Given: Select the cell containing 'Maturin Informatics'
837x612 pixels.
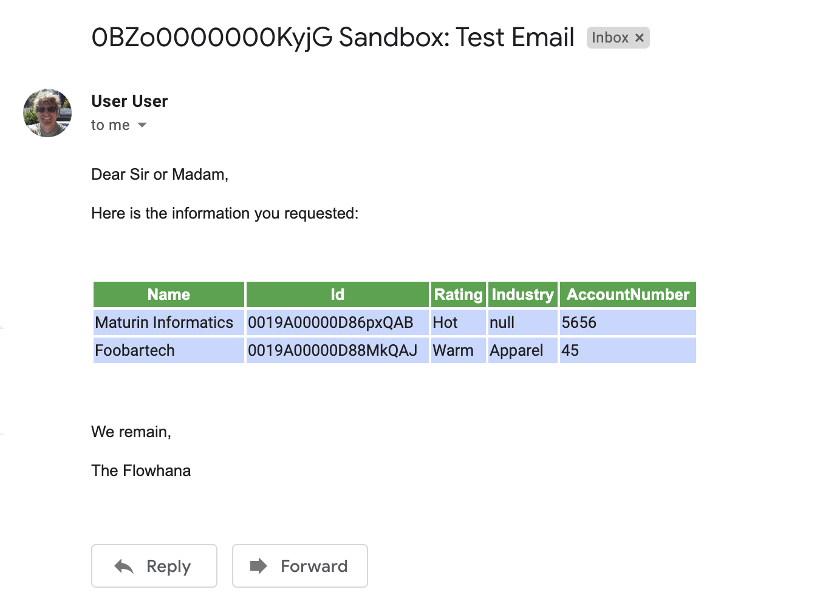Looking at the screenshot, I should tap(164, 322).
